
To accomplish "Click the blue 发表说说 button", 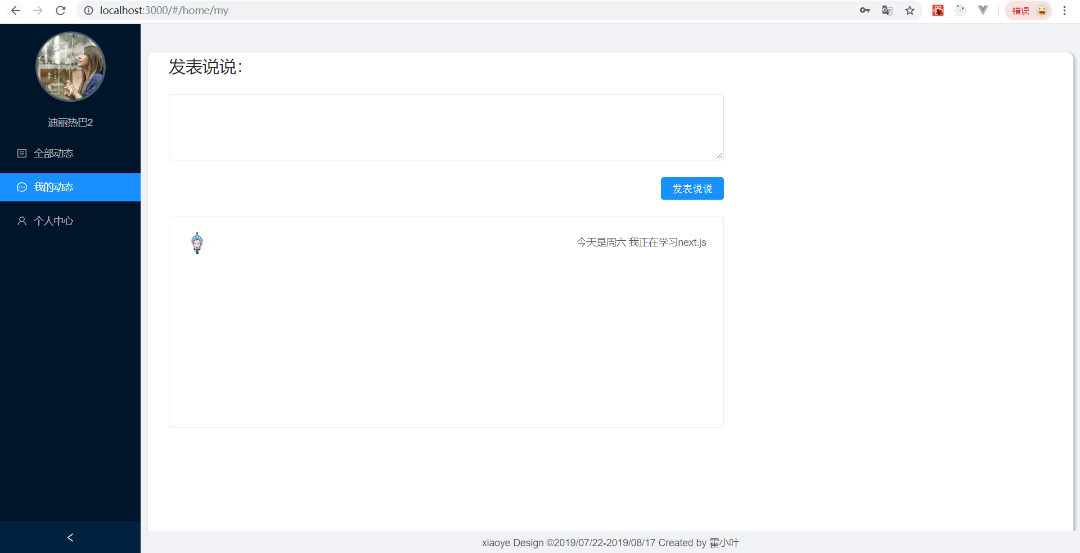I will point(692,188).
